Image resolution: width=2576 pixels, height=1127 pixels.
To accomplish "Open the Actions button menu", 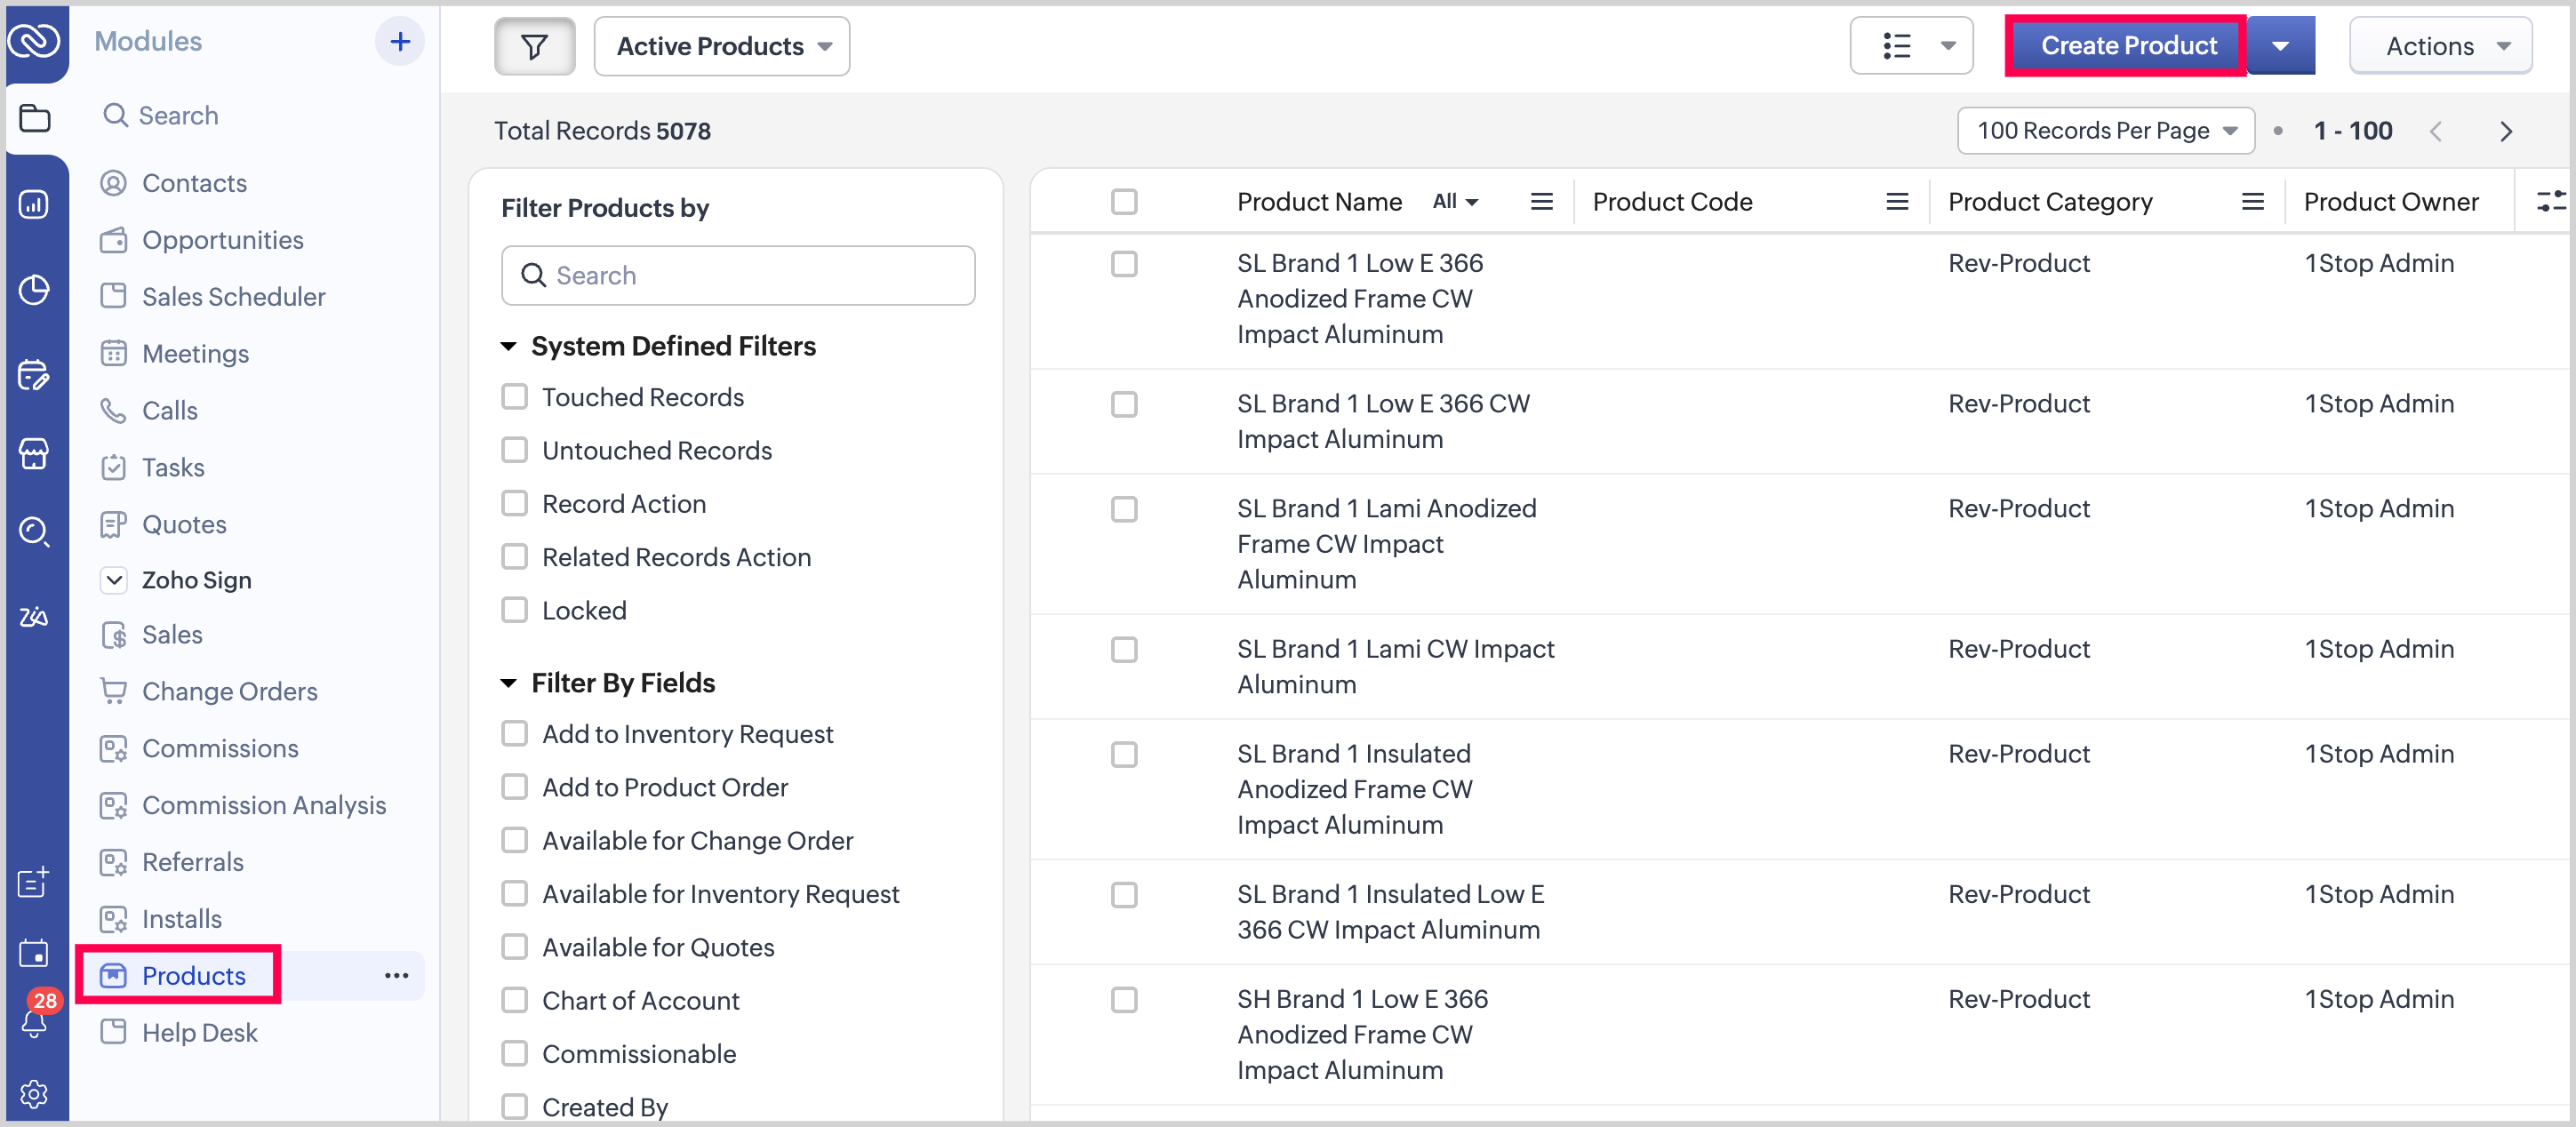I will [x=2441, y=46].
